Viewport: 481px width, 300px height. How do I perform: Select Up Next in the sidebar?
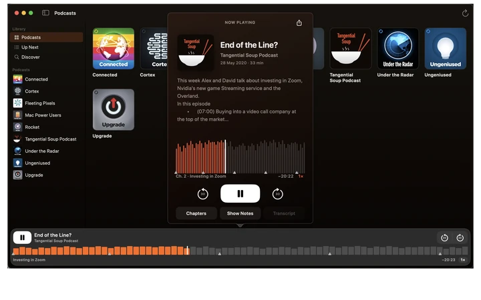(46, 47)
